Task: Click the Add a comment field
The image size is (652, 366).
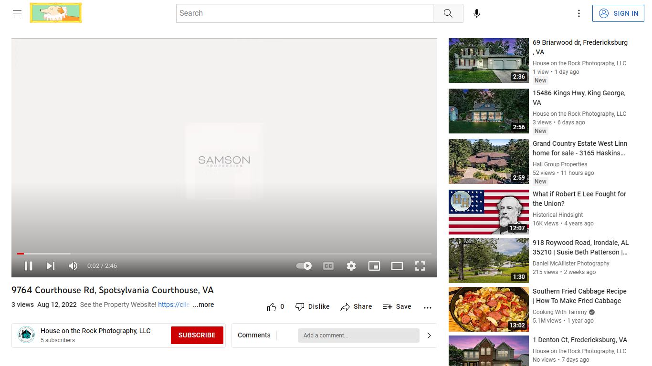Action: coord(358,335)
